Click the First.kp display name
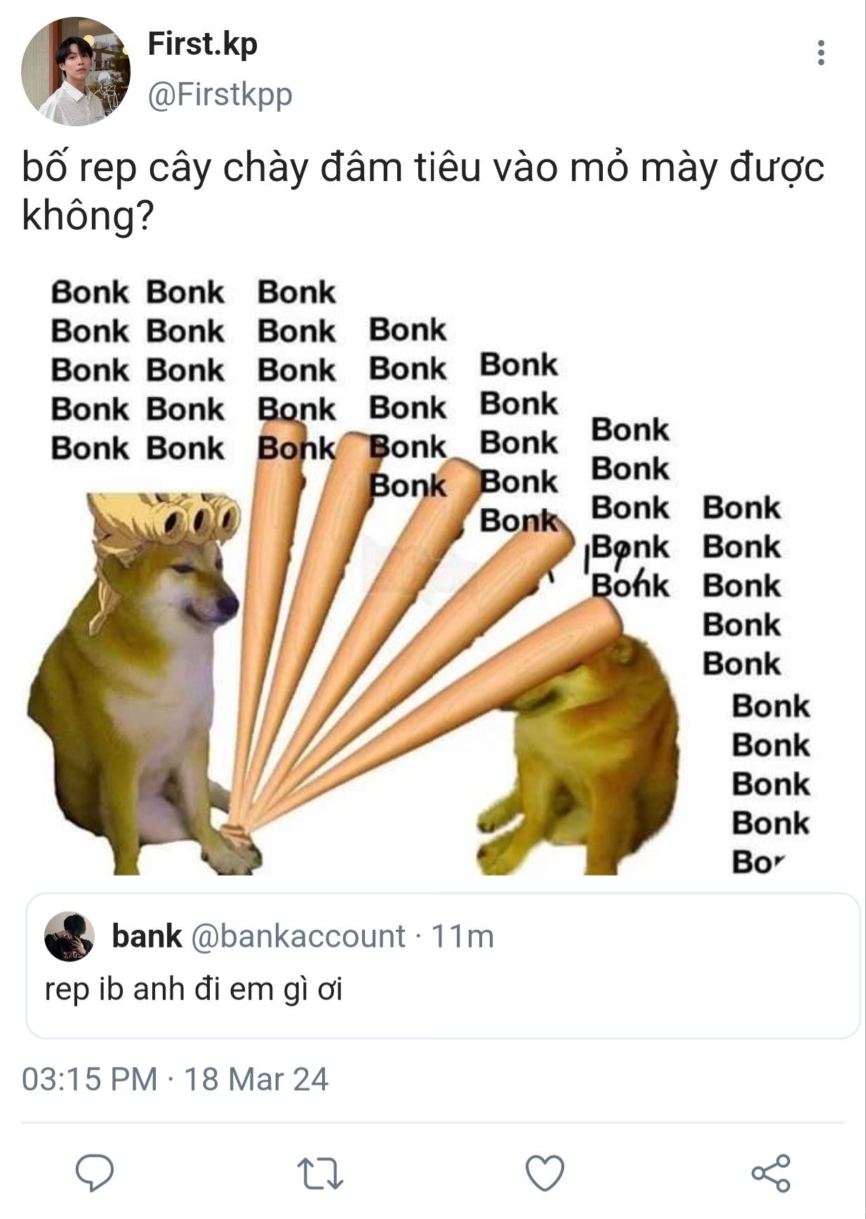Viewport: 866px width, 1219px height. pos(203,44)
